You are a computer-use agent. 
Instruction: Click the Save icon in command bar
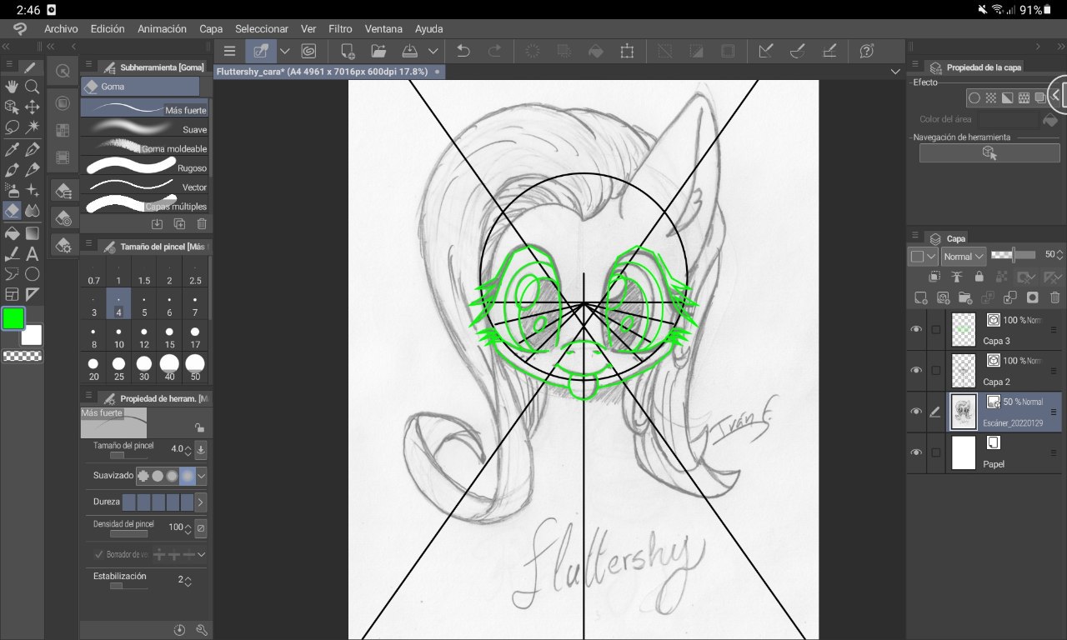(x=409, y=51)
